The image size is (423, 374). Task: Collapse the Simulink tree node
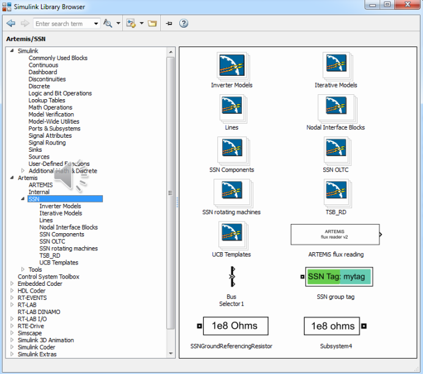pyautogui.click(x=12, y=50)
